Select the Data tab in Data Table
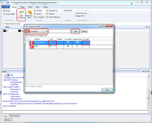The width and height of the screenshot is (152, 123). [x=7, y=27]
